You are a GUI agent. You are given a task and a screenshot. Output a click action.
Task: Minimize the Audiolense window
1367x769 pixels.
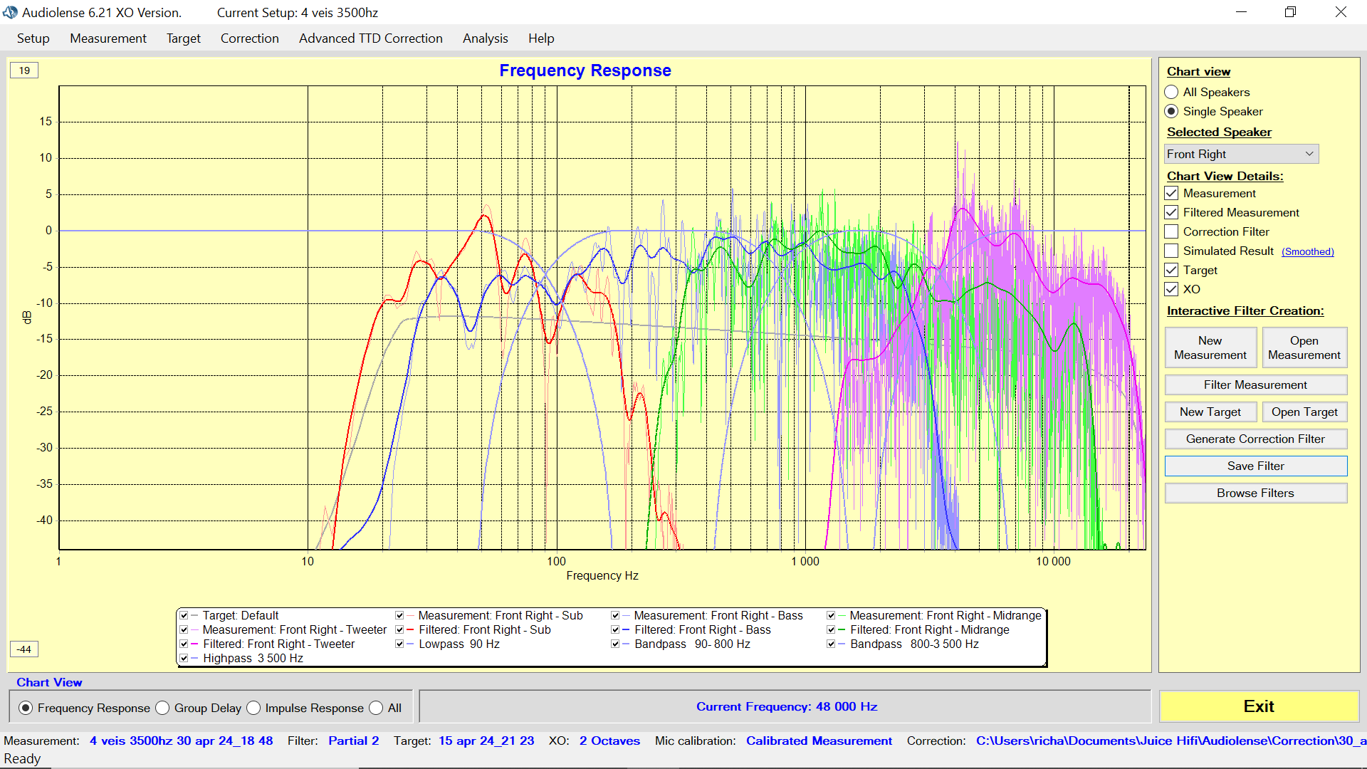(x=1241, y=12)
